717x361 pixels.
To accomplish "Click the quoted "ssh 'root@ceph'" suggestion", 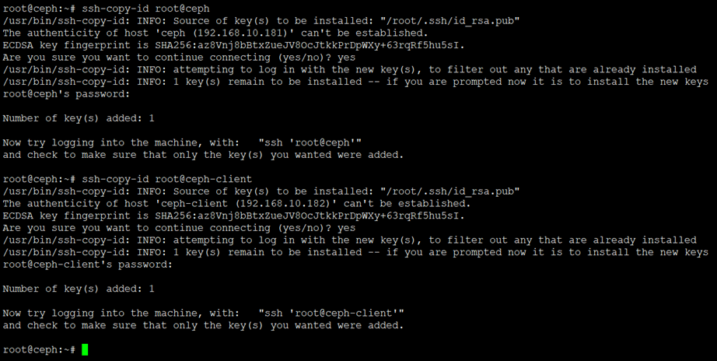I will [x=311, y=143].
